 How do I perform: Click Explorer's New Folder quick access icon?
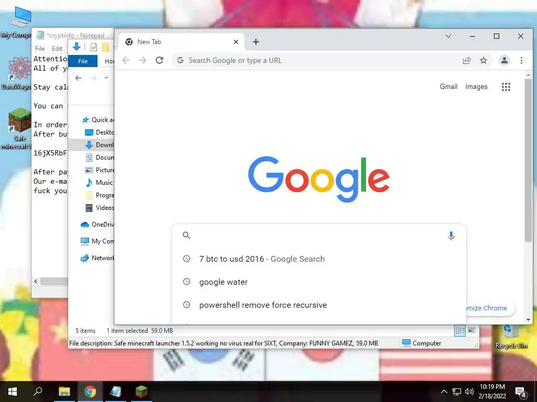pos(106,47)
